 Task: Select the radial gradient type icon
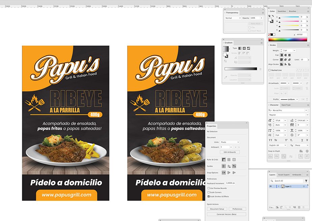[244, 48]
